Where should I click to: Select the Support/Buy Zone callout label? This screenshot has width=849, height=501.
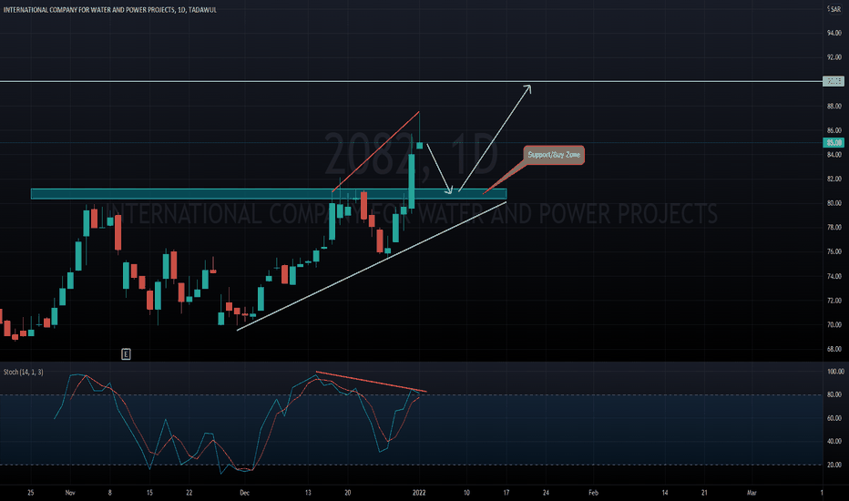(554, 155)
